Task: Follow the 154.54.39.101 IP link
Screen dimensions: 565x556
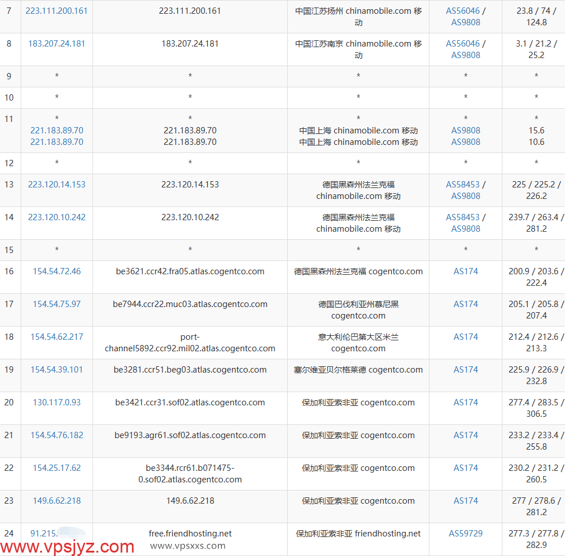Action: pyautogui.click(x=57, y=370)
